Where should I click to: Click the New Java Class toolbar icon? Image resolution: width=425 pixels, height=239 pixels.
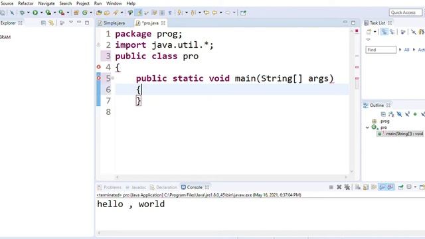pos(85,13)
